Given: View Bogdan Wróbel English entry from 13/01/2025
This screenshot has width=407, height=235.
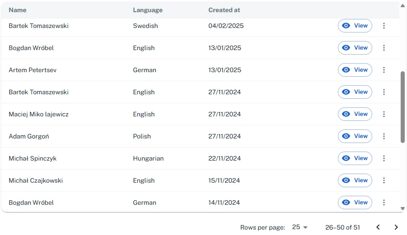Looking at the screenshot, I should [x=355, y=48].
